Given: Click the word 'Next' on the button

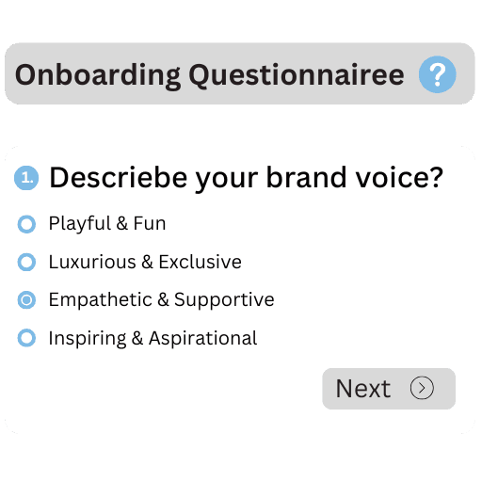Looking at the screenshot, I should tap(363, 389).
